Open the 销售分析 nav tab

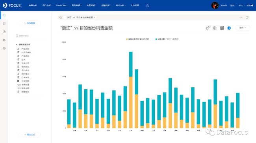coord(33,5)
